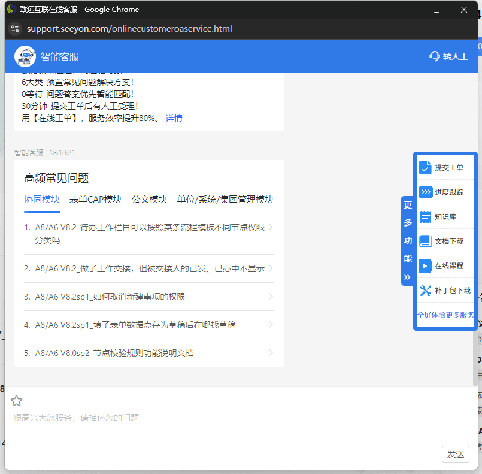Click the 进度跟踪 arrows icon
Image resolution: width=482 pixels, height=474 pixels.
[426, 192]
